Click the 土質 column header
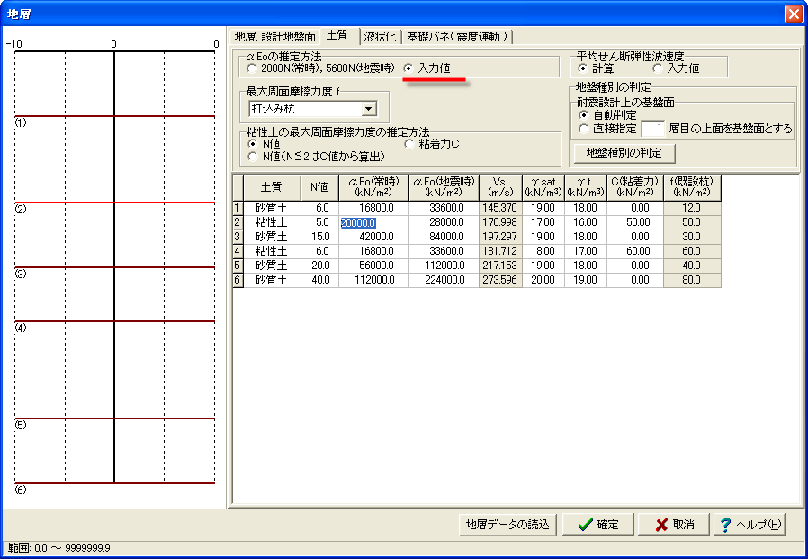This screenshot has height=559, width=808. click(272, 187)
